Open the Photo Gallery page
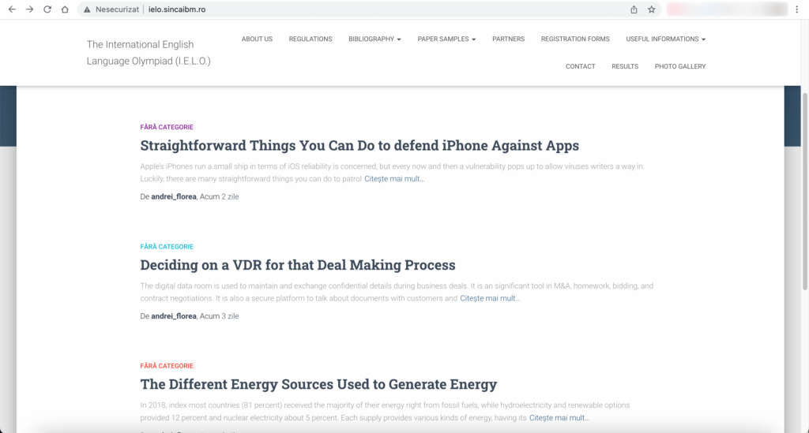809x433 pixels. point(679,66)
